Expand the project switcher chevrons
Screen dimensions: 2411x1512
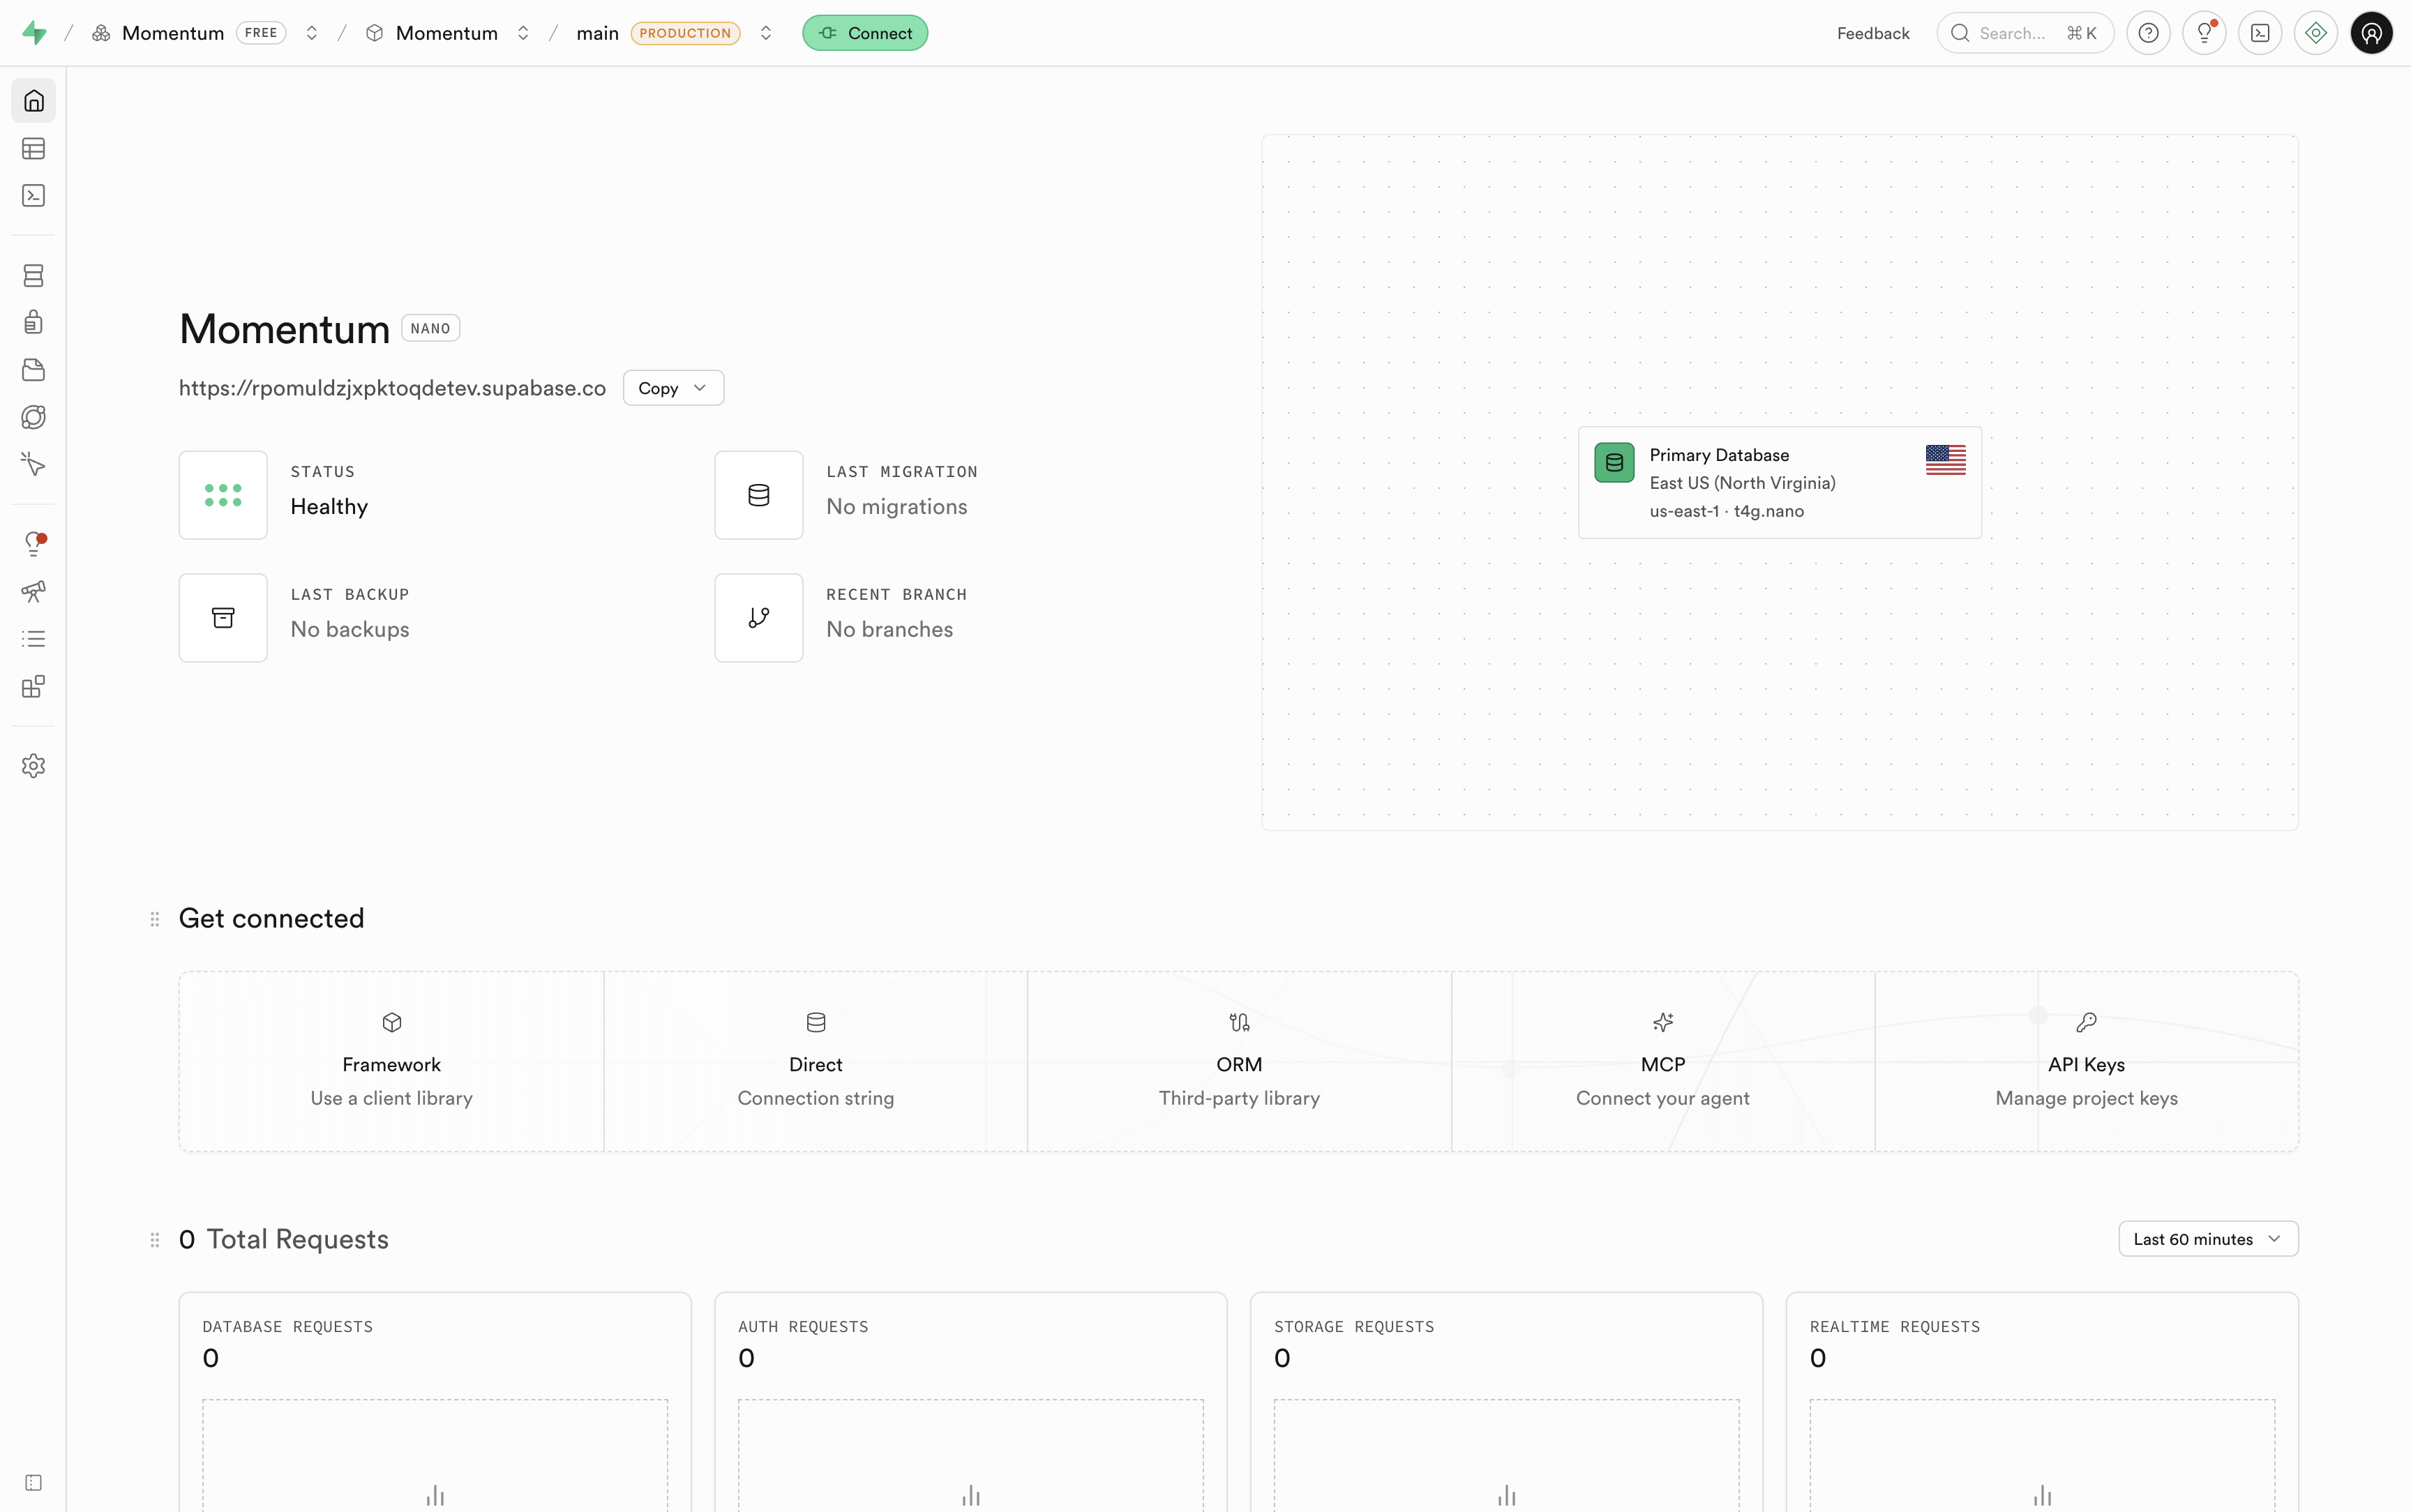click(x=523, y=33)
